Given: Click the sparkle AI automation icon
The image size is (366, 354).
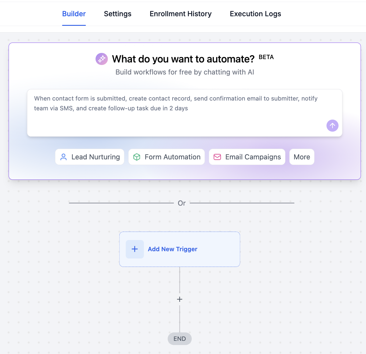Looking at the screenshot, I should [x=101, y=59].
